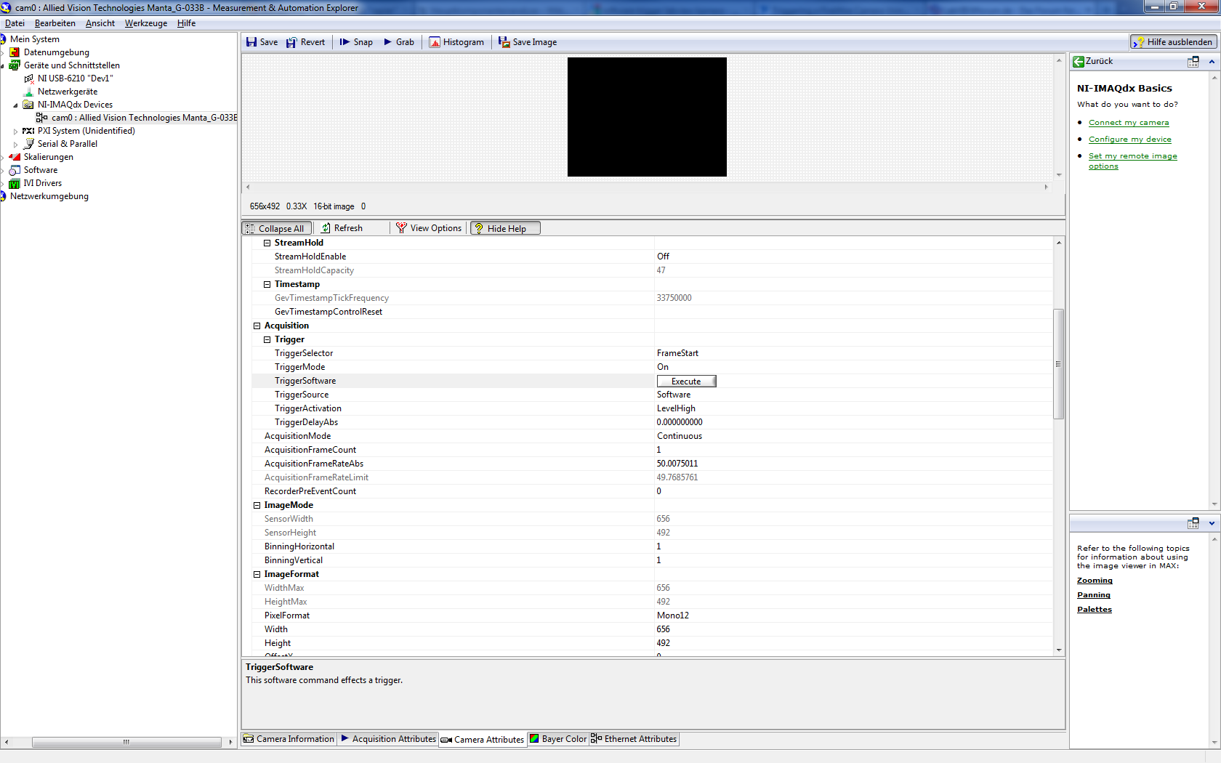Select NI-IMAQdx Devices folder
Image resolution: width=1221 pixels, height=763 pixels.
75,105
